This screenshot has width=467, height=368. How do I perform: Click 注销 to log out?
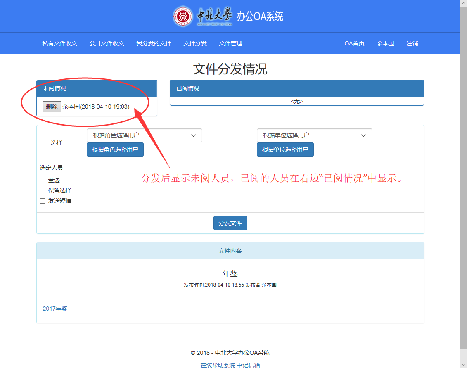click(x=412, y=43)
